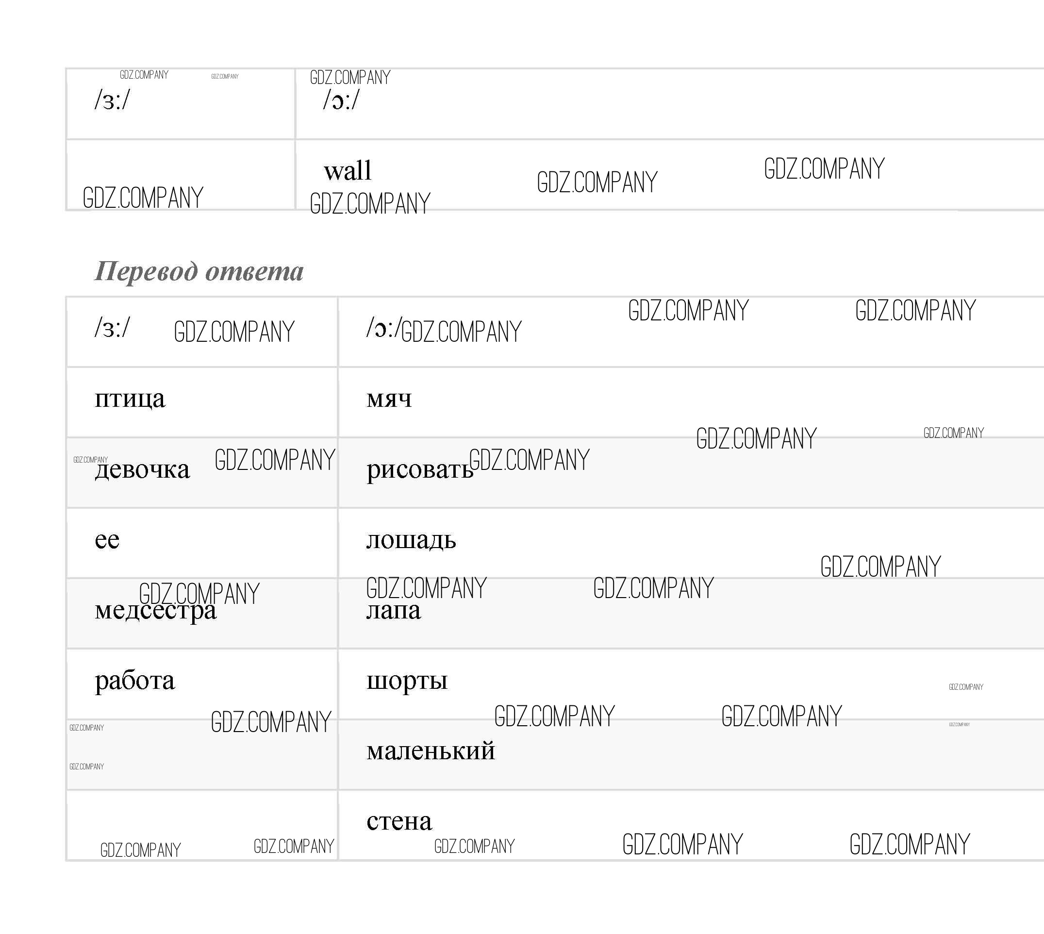
Task: Select the word "стена"
Action: pos(399,821)
